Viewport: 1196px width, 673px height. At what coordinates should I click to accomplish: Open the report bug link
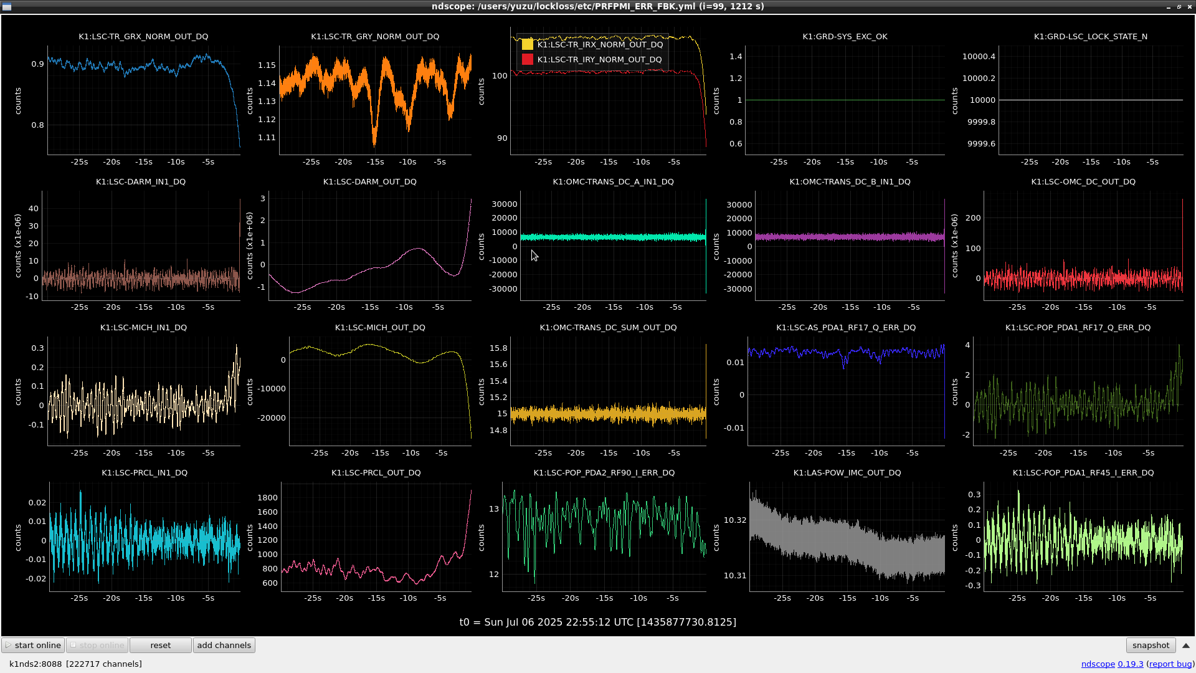(x=1170, y=664)
